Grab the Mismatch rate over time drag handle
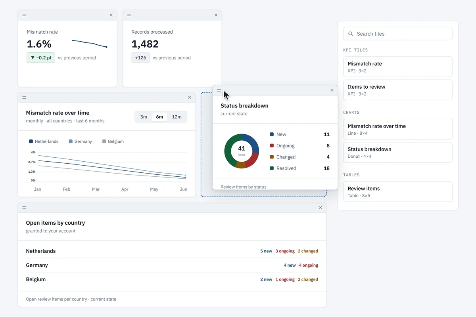Viewport: 476px width, 317px height. (24, 97)
